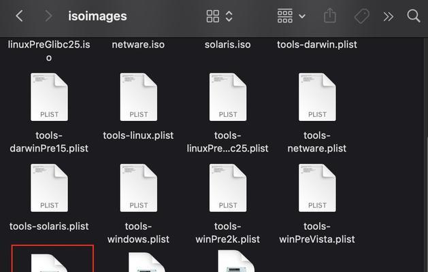Viewport: 428px width, 272px height.
Task: Click the tools-solaris.plist name label
Action: (x=49, y=226)
